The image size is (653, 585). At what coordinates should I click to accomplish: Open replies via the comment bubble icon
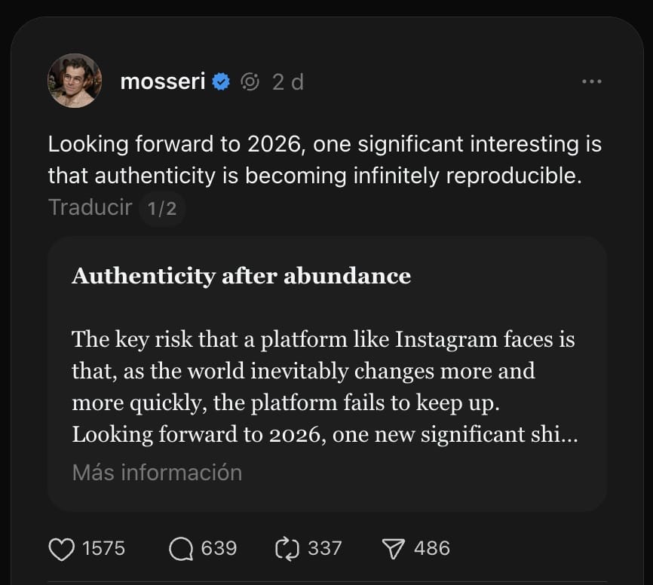coord(181,548)
